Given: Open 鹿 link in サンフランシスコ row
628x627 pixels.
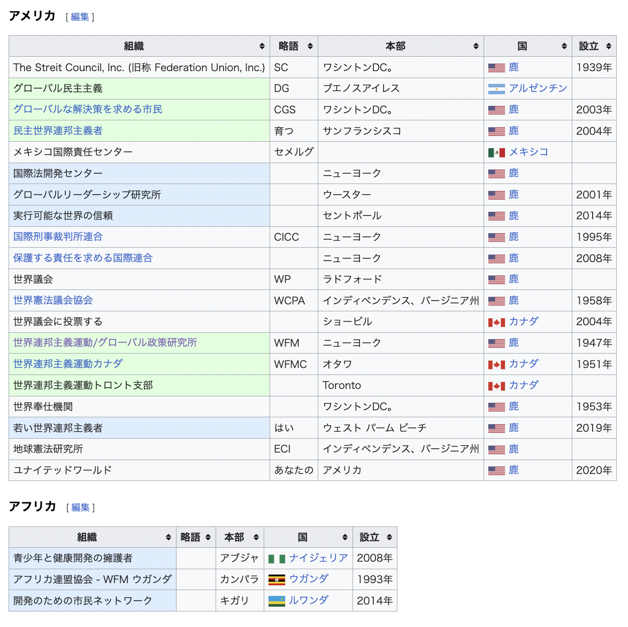Looking at the screenshot, I should point(514,131).
